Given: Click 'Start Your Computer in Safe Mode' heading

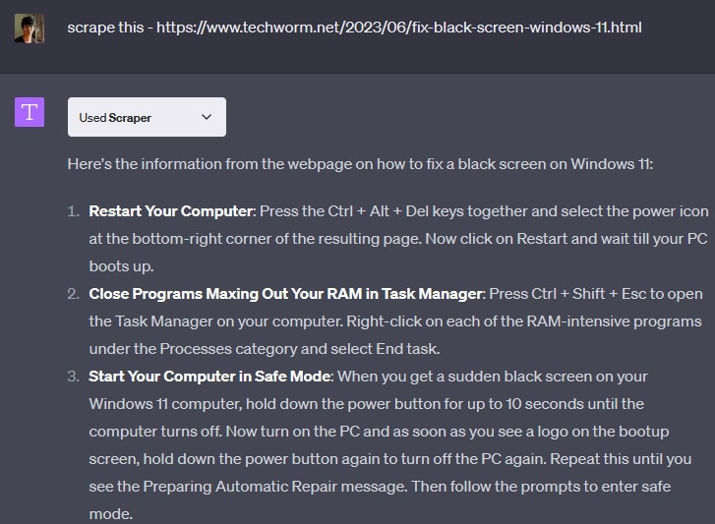Looking at the screenshot, I should click(x=209, y=376).
